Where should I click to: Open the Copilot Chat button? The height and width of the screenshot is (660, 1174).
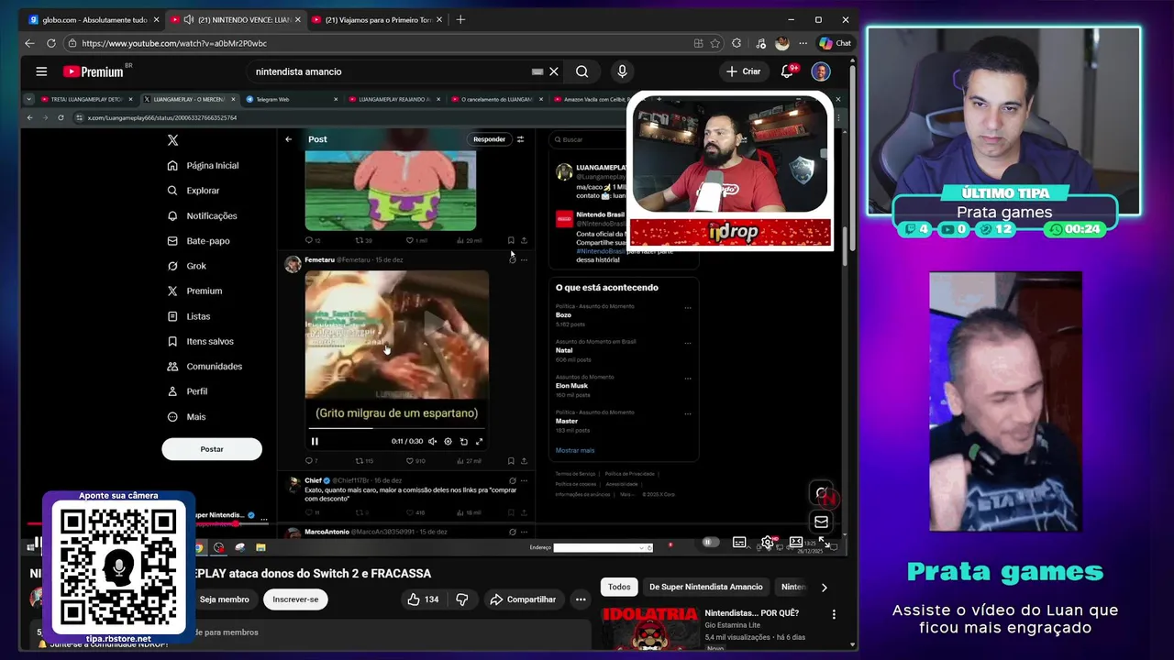[x=836, y=43]
